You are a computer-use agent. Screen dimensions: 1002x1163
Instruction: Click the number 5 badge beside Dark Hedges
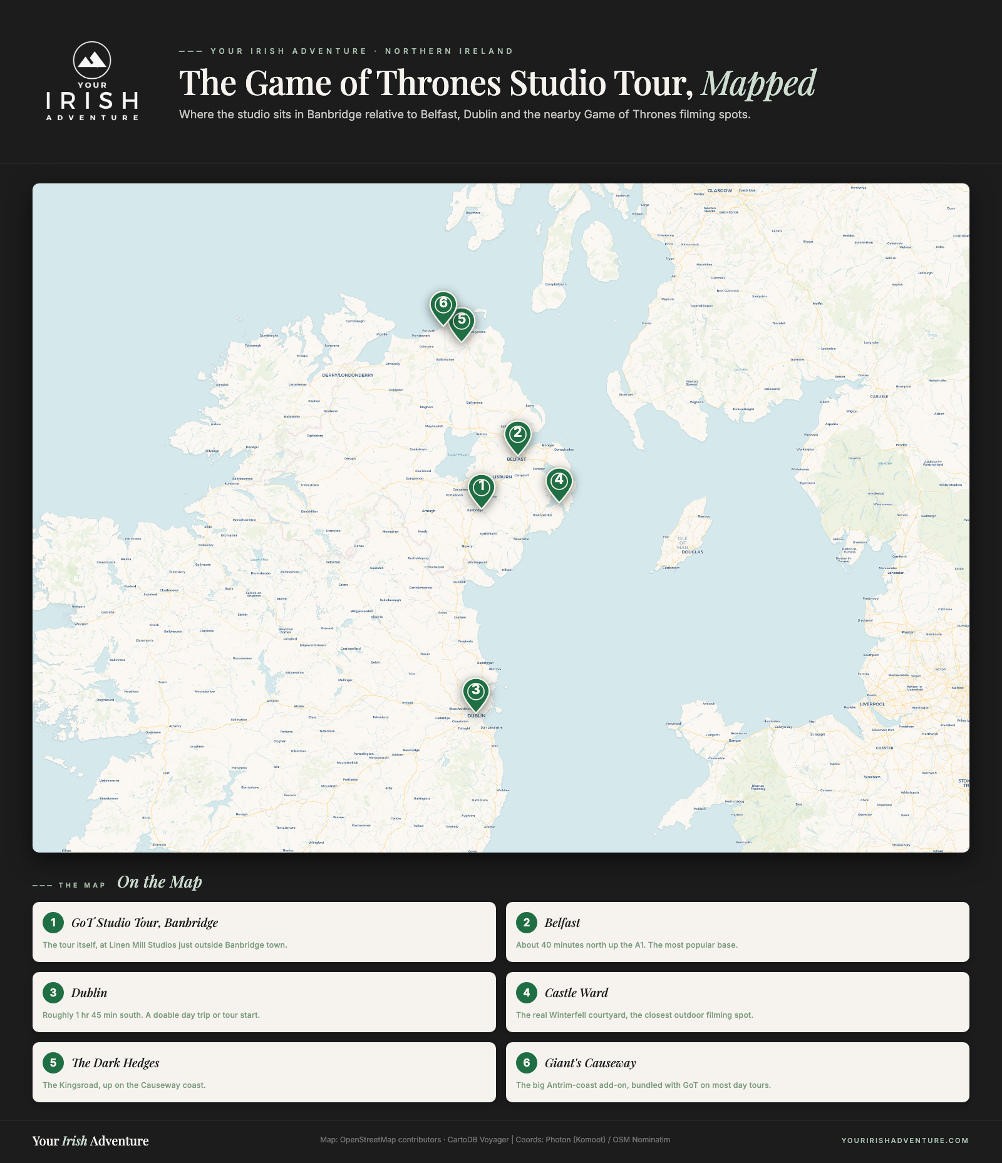pos(53,1062)
